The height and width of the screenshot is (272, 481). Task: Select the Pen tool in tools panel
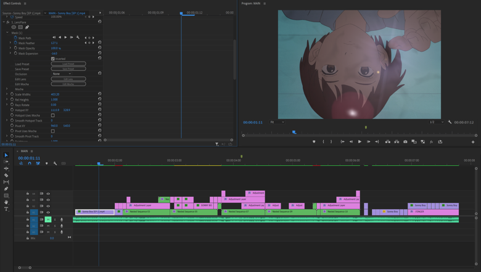[6, 189]
